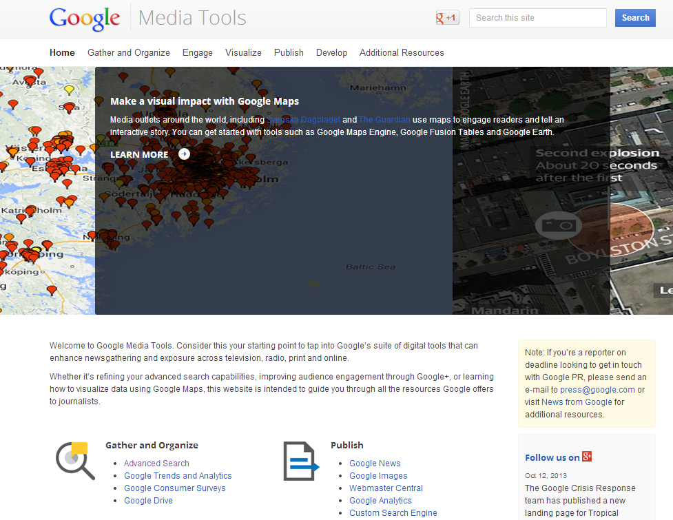Email press@google.com link

point(597,390)
